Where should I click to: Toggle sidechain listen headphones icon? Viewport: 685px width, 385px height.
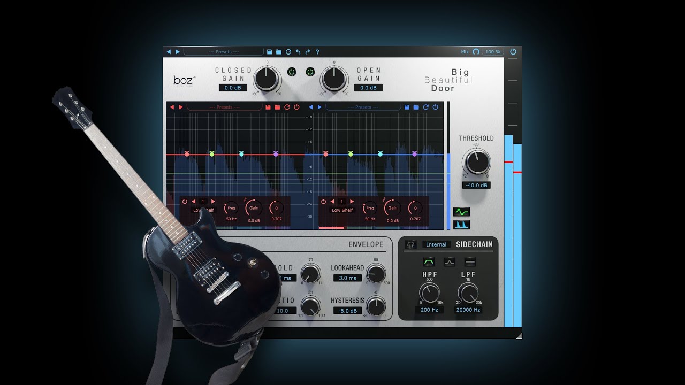tap(411, 244)
